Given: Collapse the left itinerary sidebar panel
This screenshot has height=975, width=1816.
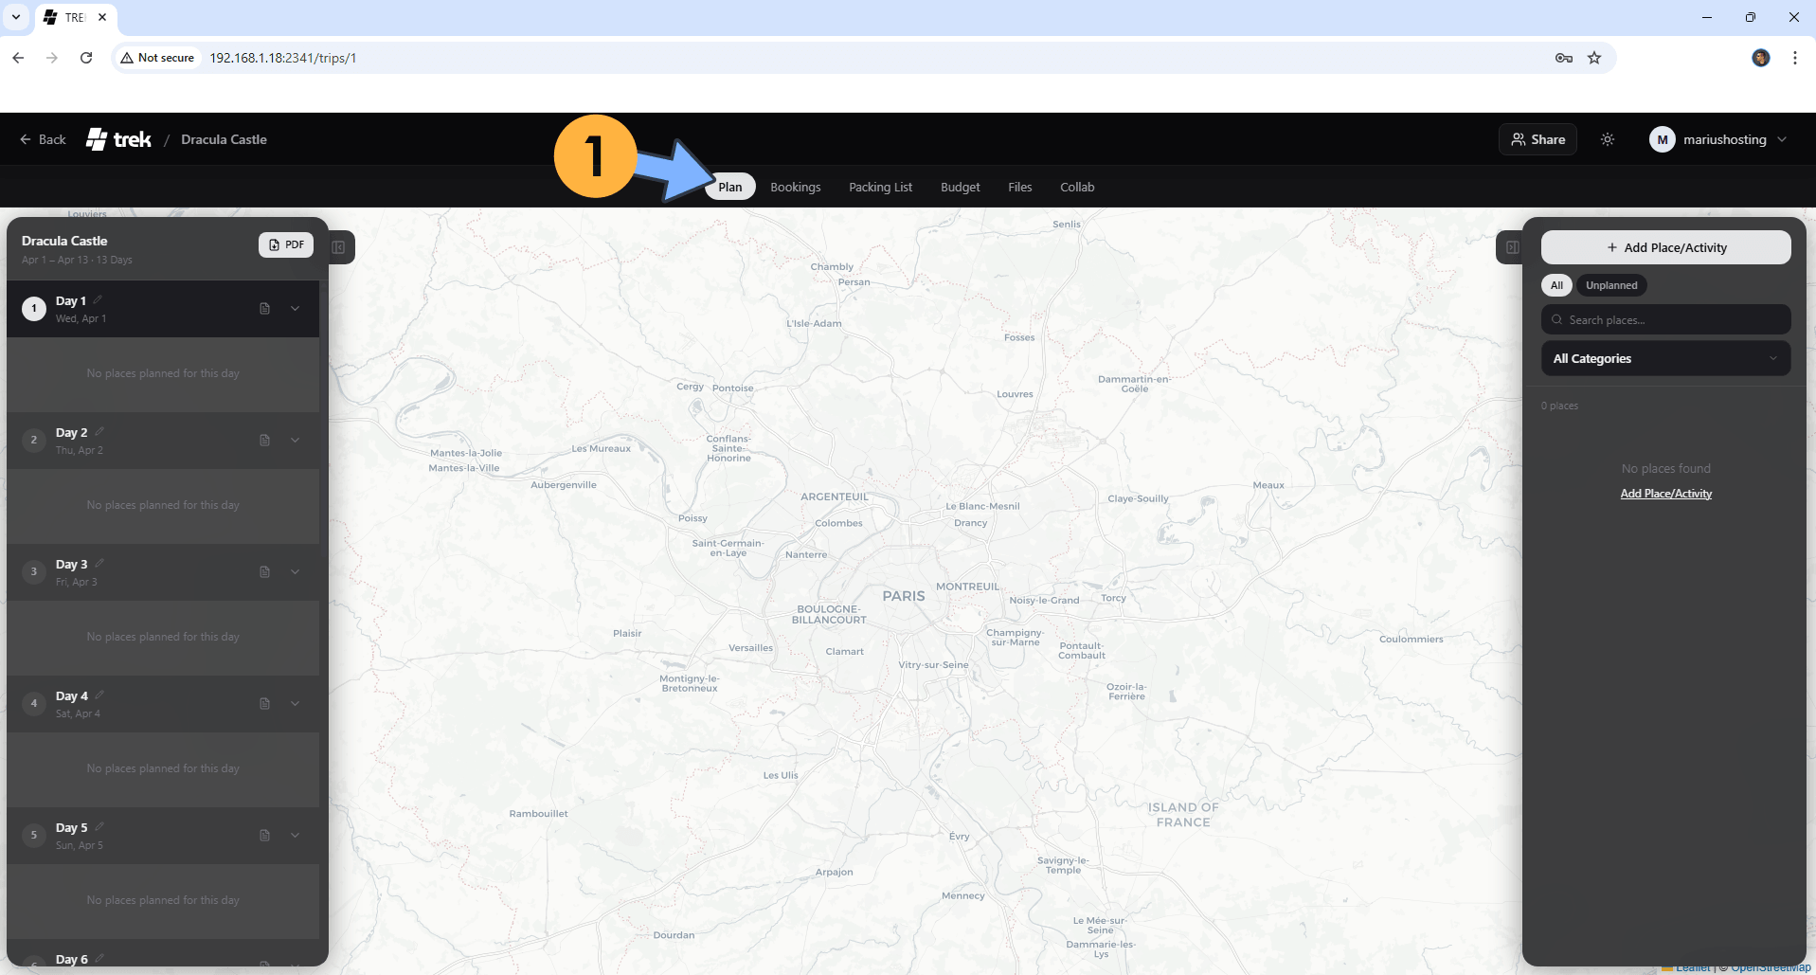Looking at the screenshot, I should [x=339, y=248].
